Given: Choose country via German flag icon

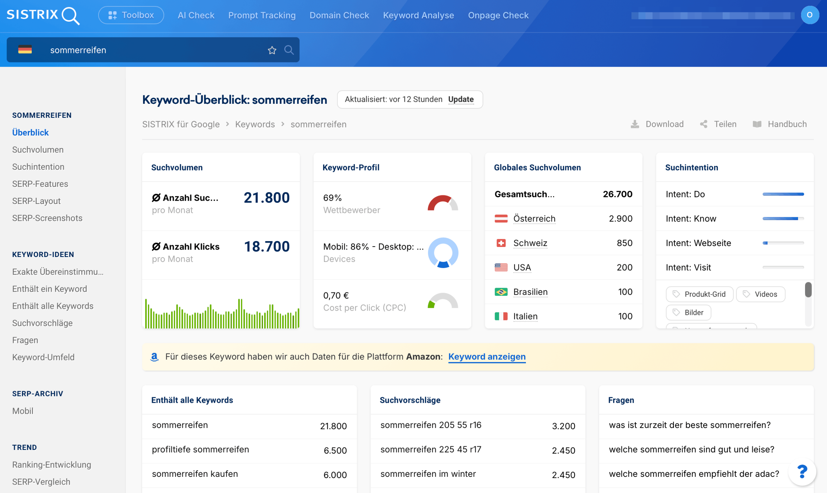Looking at the screenshot, I should click(25, 50).
